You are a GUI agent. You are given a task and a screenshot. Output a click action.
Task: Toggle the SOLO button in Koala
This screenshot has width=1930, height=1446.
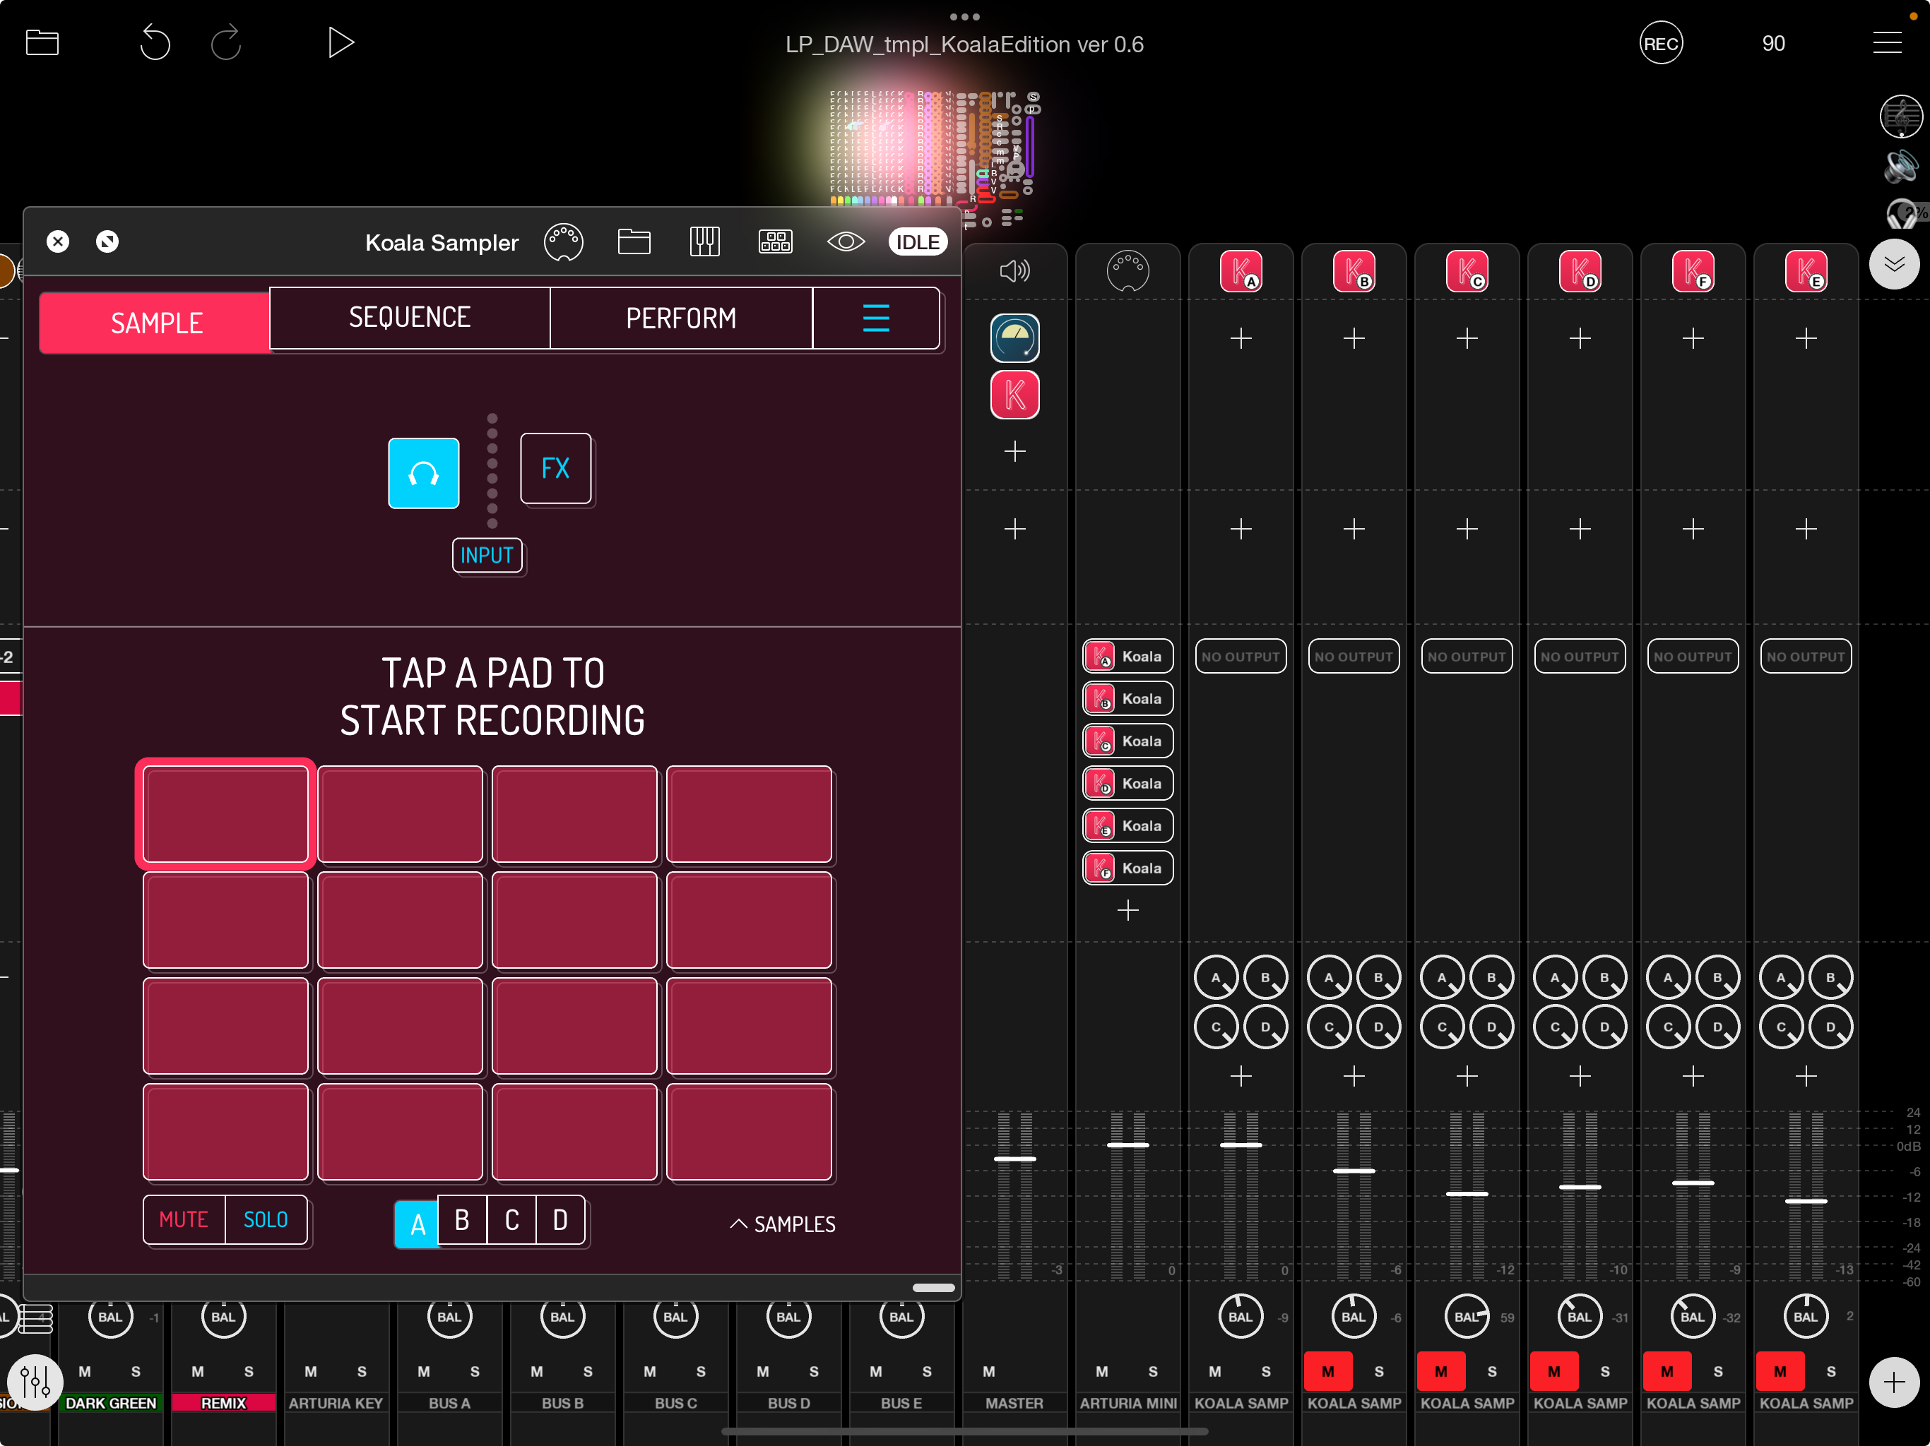click(265, 1219)
